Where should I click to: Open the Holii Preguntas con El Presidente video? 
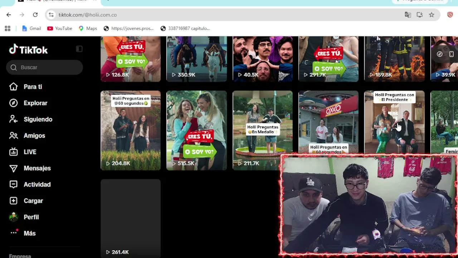tap(394, 123)
